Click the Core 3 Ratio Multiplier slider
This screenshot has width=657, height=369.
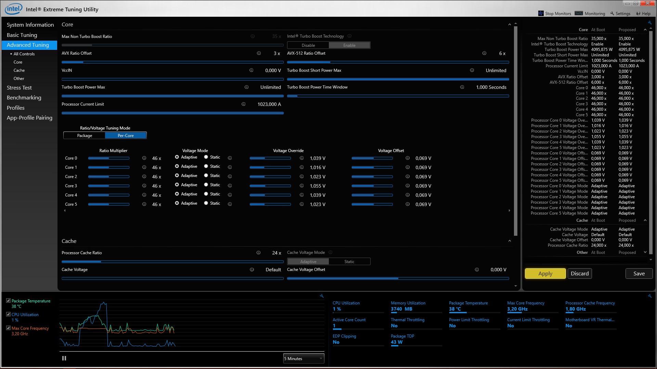coord(108,186)
